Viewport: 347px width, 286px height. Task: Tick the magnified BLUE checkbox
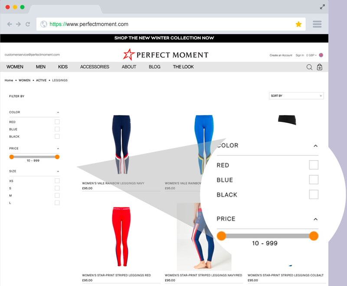pos(314,180)
